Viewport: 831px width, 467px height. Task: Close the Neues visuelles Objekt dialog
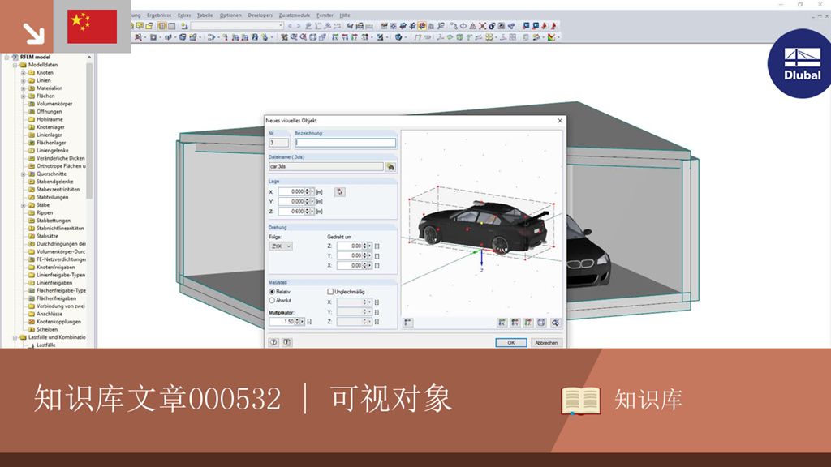pos(560,121)
